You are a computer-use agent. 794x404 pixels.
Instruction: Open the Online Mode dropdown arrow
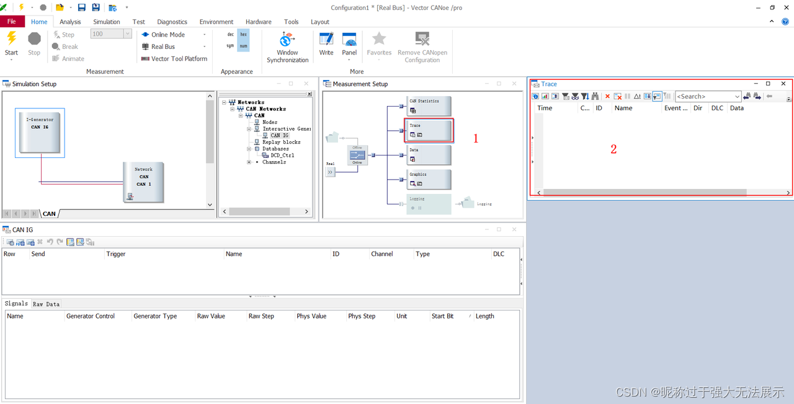(205, 35)
